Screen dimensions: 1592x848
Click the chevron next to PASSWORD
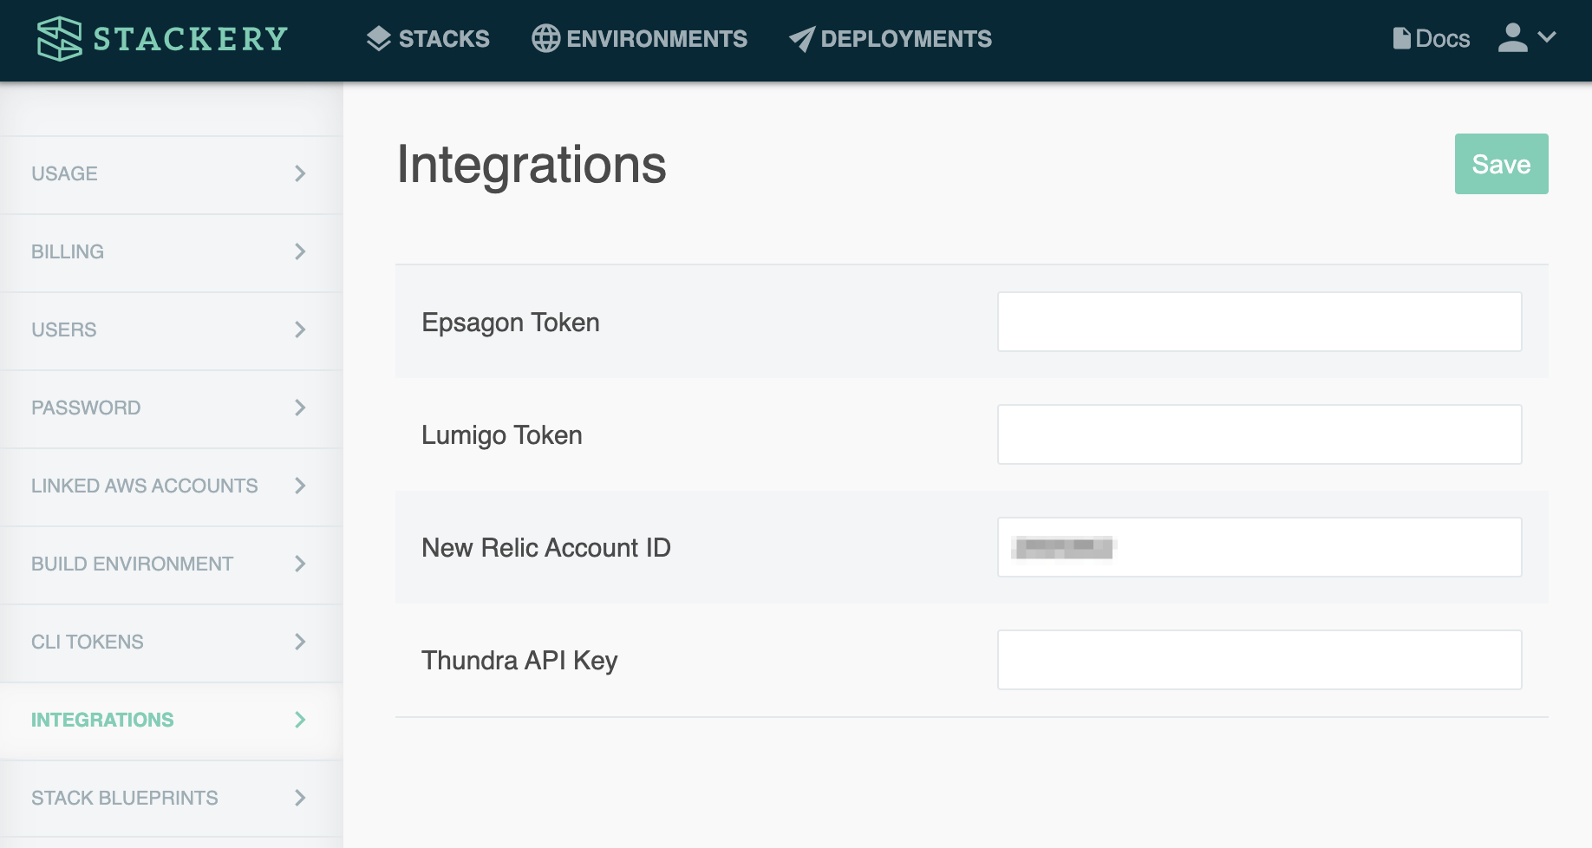(300, 408)
